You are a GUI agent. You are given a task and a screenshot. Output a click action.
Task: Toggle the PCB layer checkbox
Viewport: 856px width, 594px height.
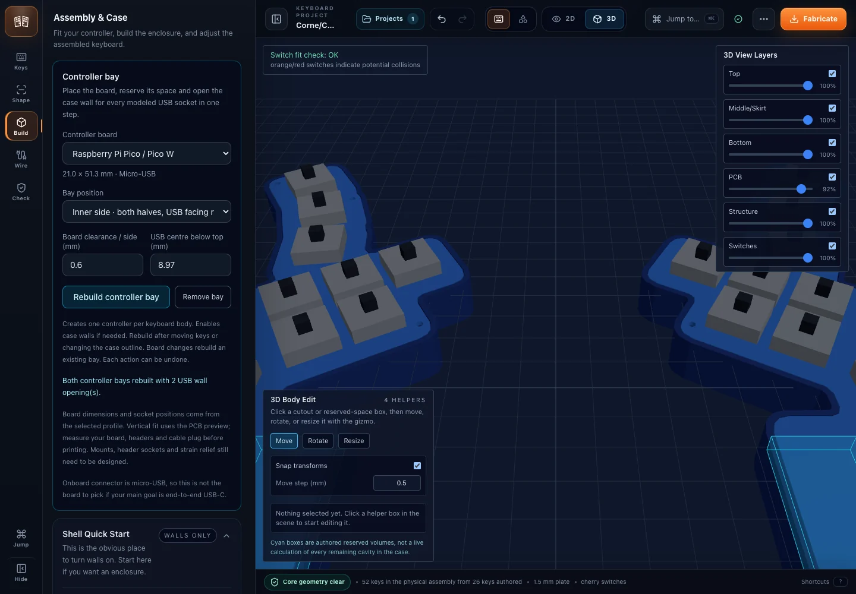pos(832,177)
